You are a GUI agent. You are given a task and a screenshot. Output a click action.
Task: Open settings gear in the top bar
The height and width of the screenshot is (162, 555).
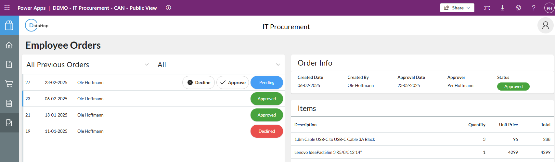pos(518,8)
